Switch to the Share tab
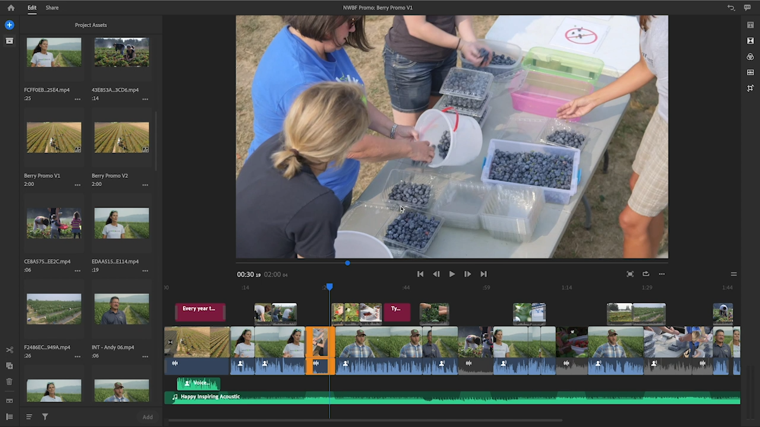 (x=52, y=8)
